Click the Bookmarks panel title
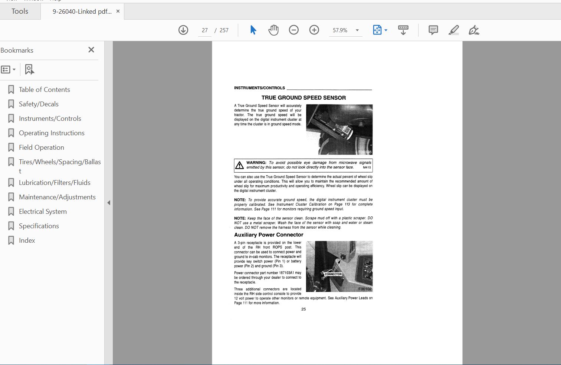Screen dimensions: 561x365 (x=17, y=50)
